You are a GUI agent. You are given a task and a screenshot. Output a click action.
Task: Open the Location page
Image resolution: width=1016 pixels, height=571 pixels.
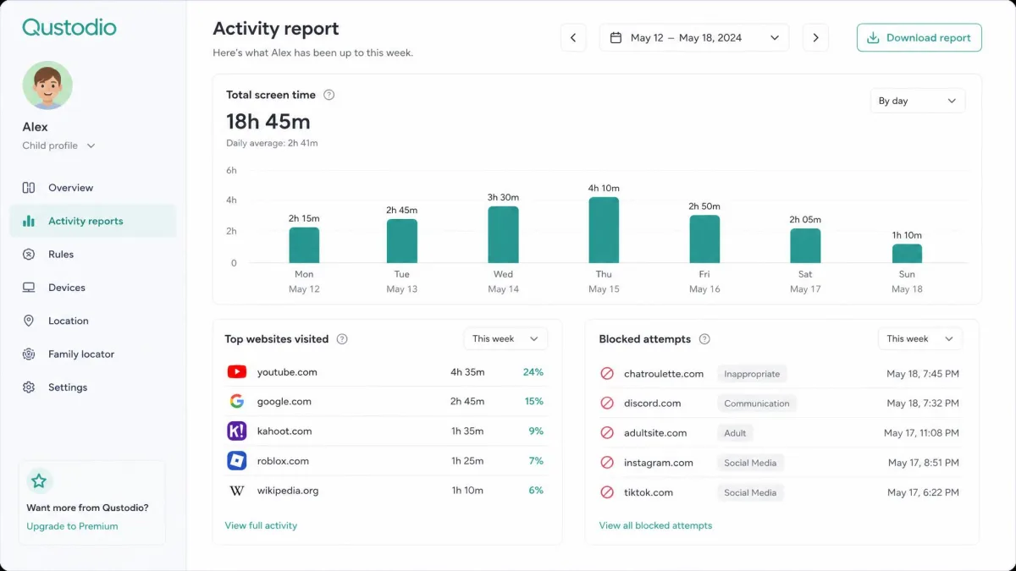(69, 321)
